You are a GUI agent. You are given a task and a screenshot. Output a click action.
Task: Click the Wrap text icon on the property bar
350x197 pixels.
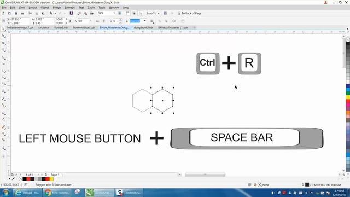coord(152,21)
